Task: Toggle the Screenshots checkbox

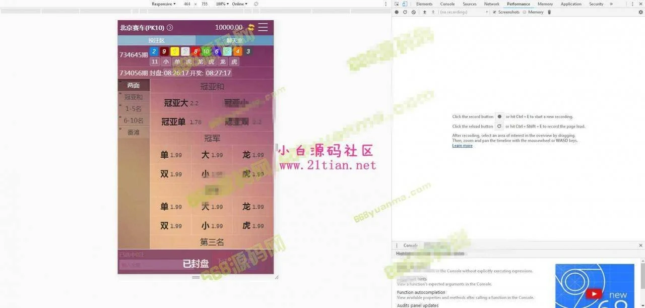Action: tap(494, 12)
